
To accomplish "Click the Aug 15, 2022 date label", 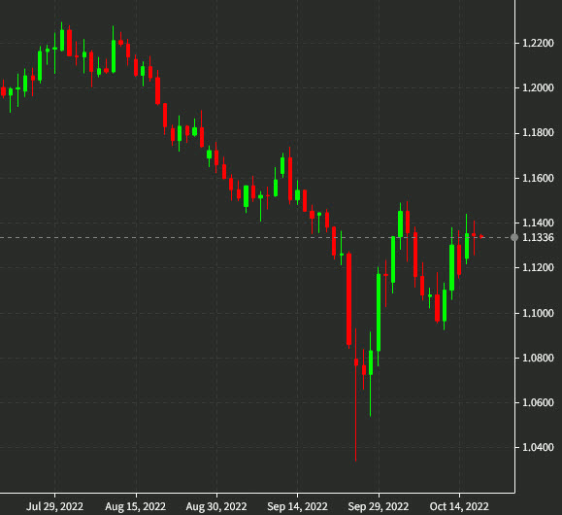I will (136, 506).
